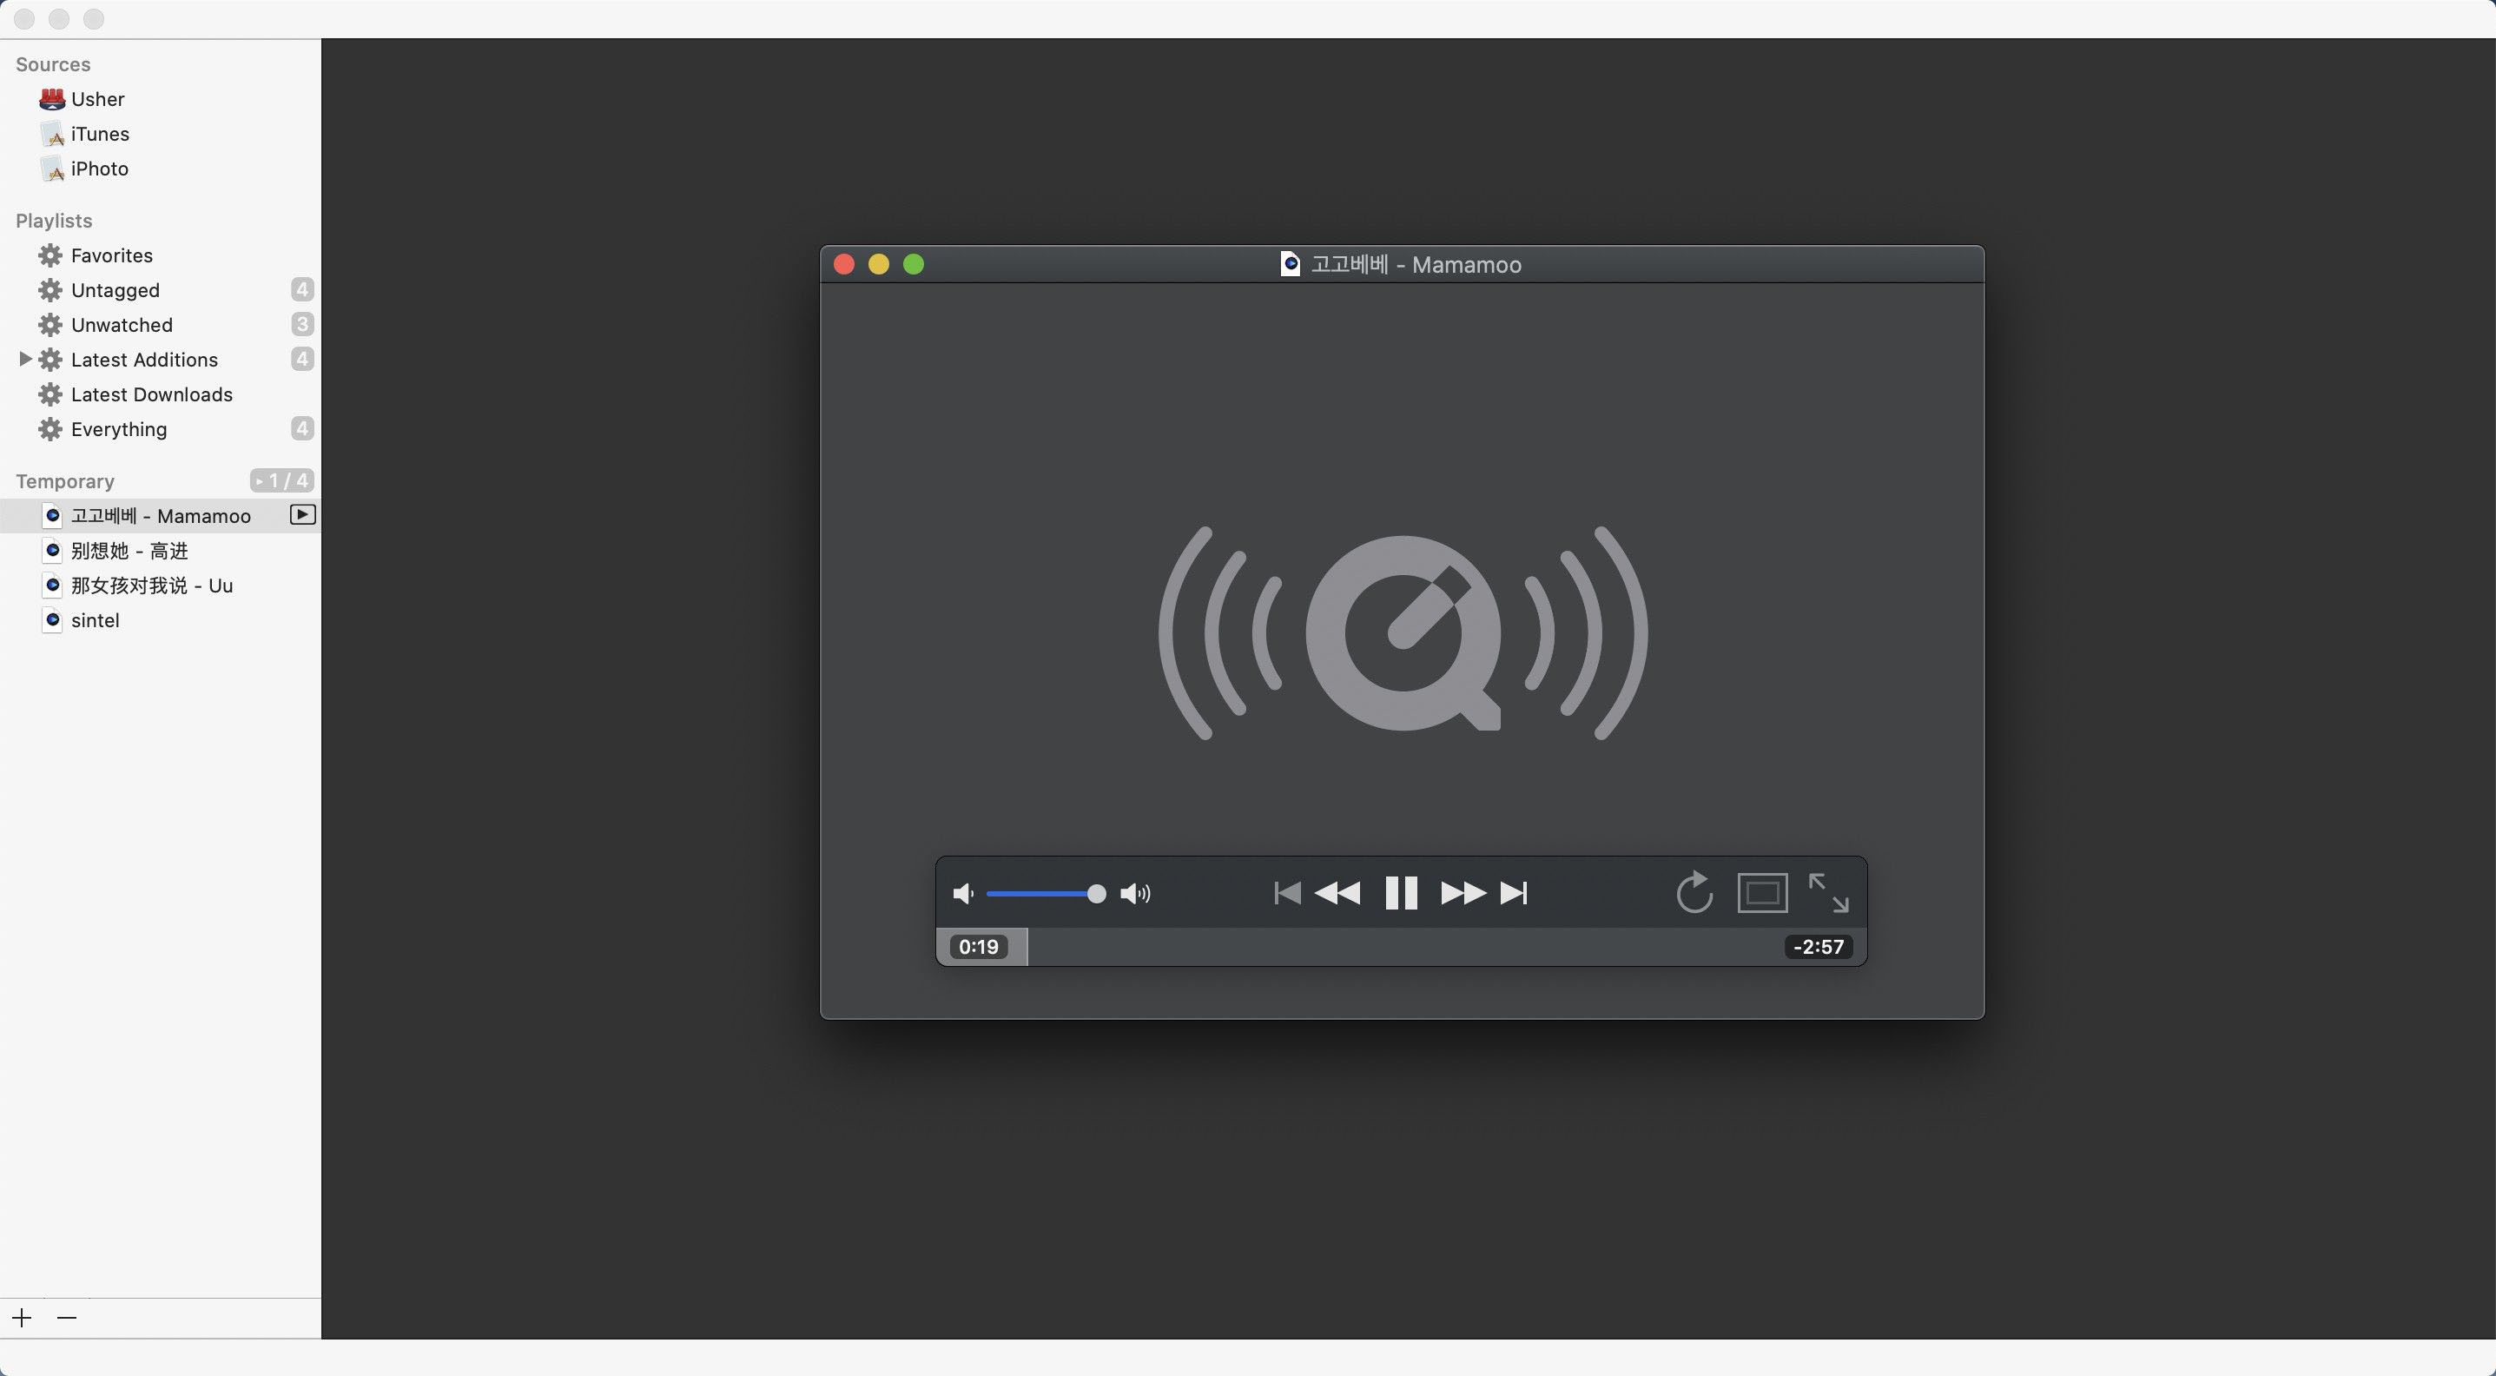Click the Usher app icon in Sources

click(52, 99)
